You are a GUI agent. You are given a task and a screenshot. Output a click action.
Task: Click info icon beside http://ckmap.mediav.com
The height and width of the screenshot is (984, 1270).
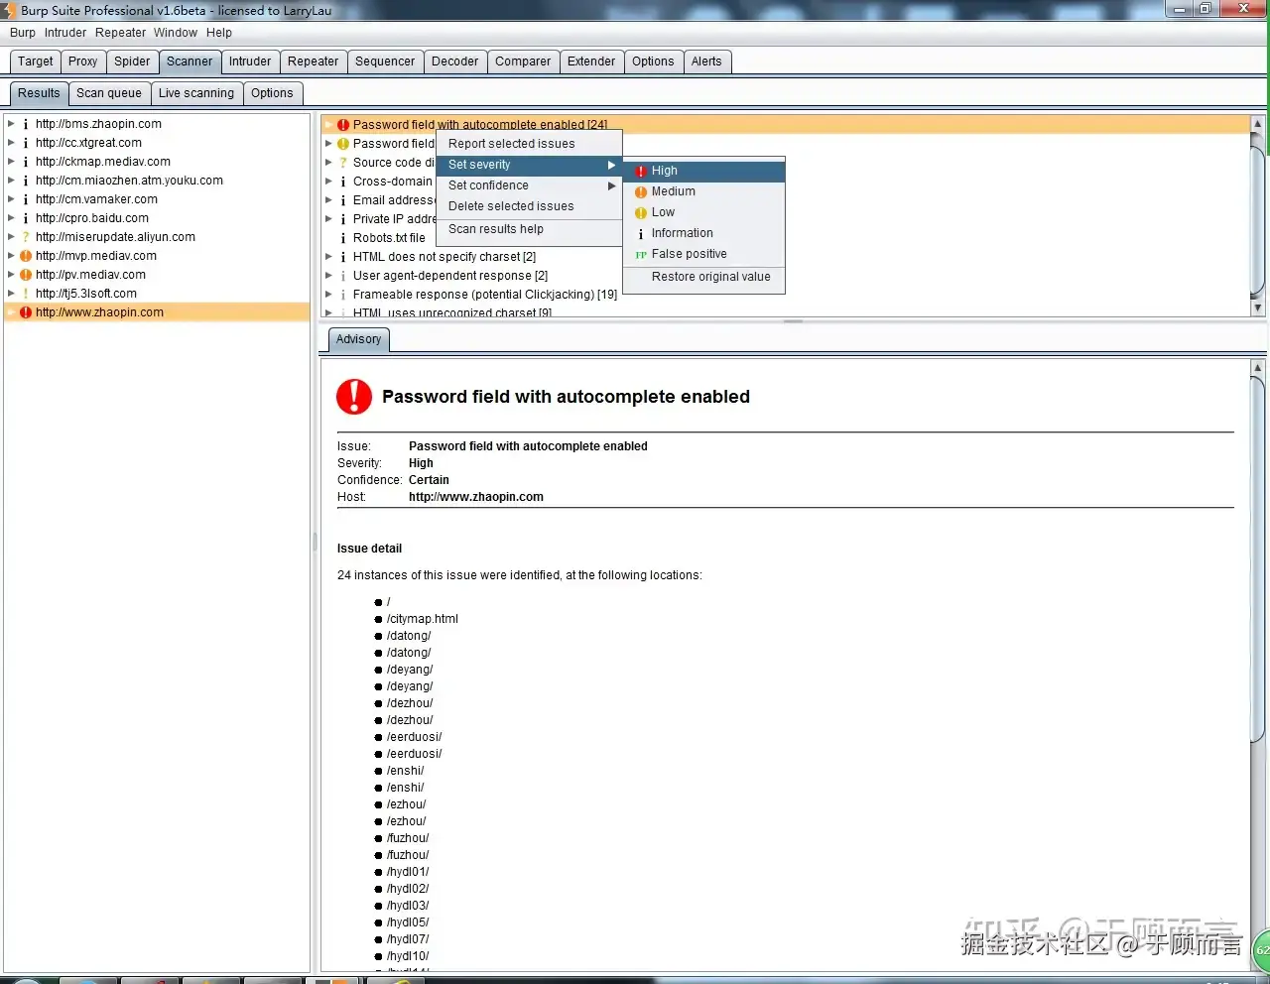pos(26,163)
